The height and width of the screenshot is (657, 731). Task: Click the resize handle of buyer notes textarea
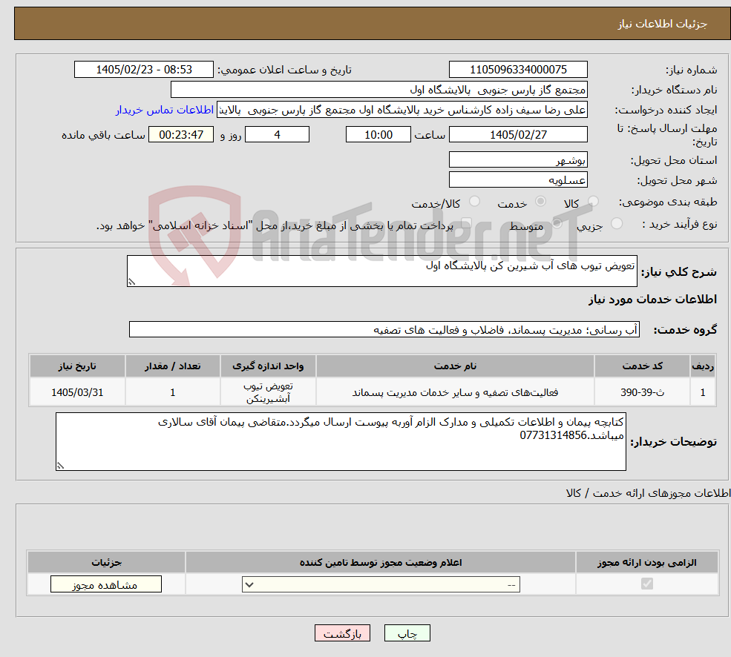tap(60, 466)
